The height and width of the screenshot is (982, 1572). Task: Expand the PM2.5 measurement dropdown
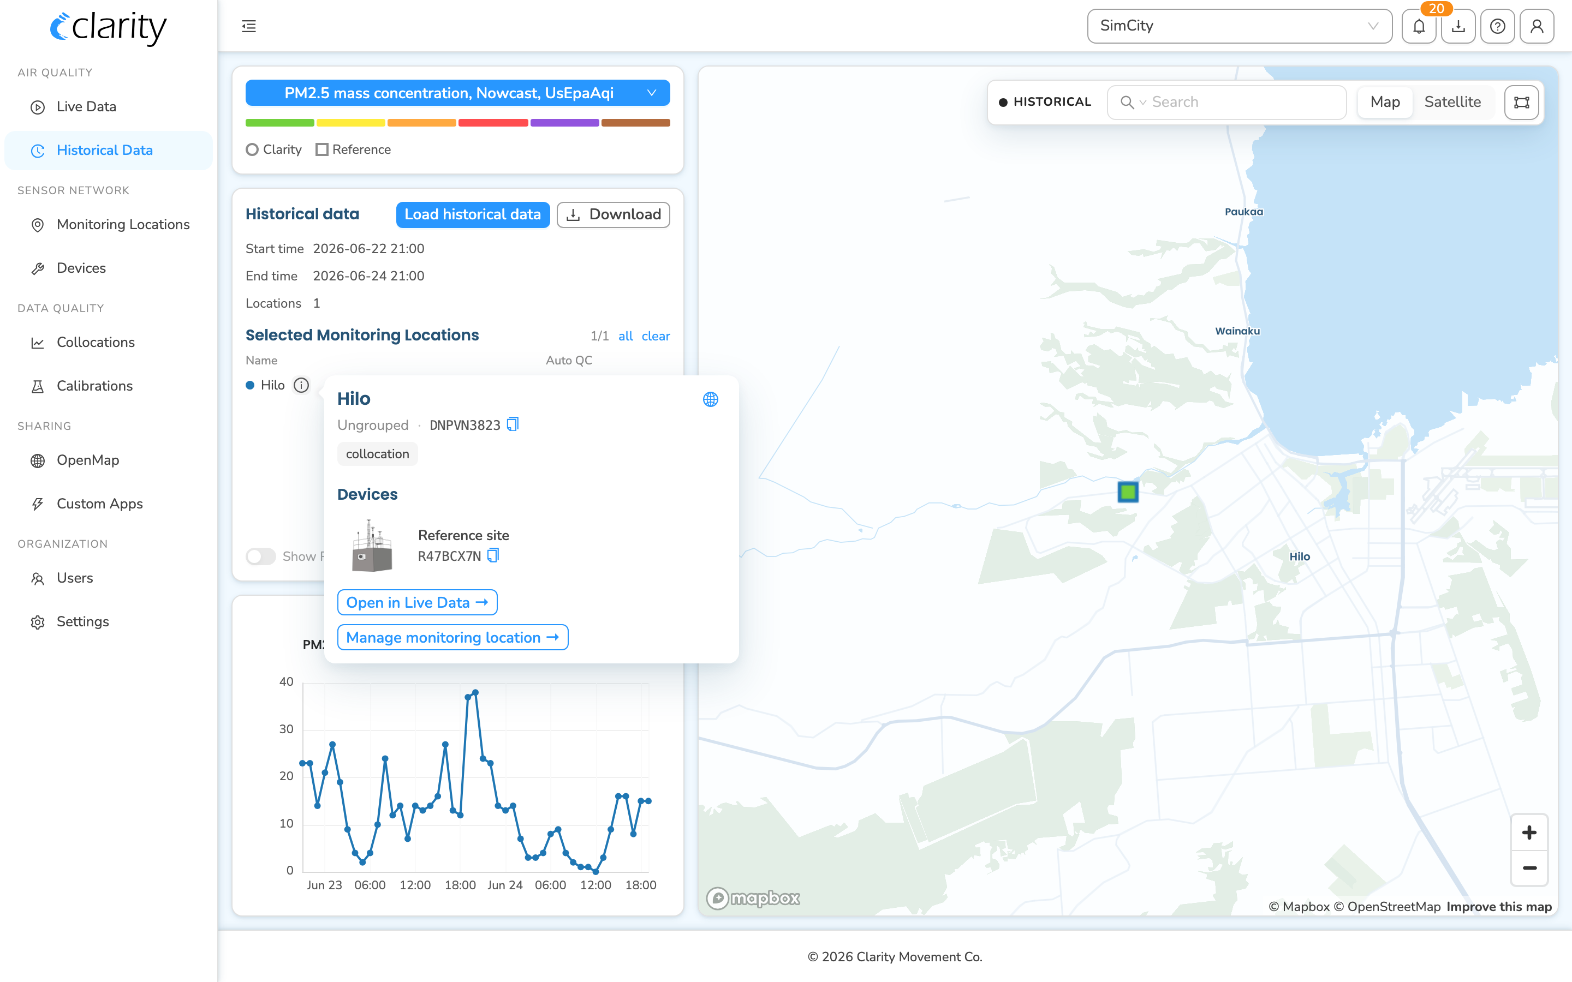pos(457,93)
